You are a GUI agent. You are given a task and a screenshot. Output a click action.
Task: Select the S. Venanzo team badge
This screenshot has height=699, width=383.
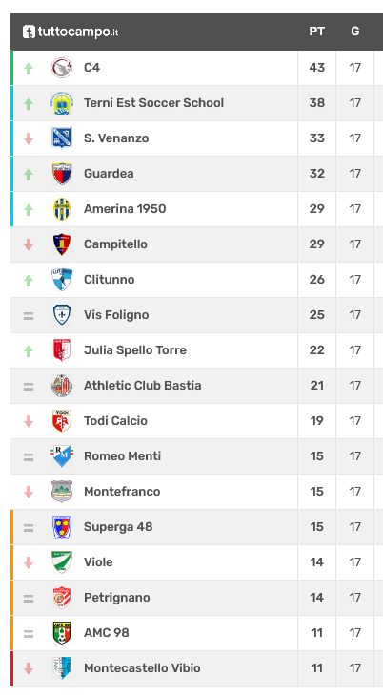point(62,138)
